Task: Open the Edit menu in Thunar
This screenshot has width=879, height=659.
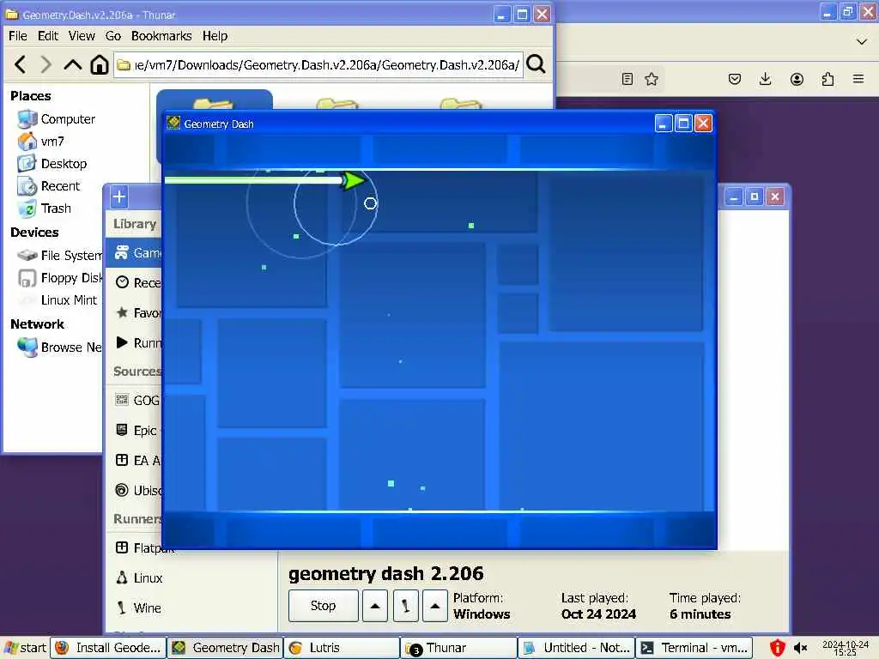Action: 48,36
